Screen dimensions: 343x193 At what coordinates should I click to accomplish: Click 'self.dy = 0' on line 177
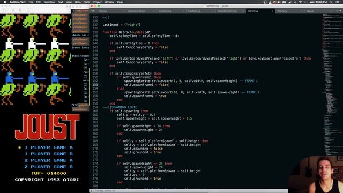tap(135, 175)
